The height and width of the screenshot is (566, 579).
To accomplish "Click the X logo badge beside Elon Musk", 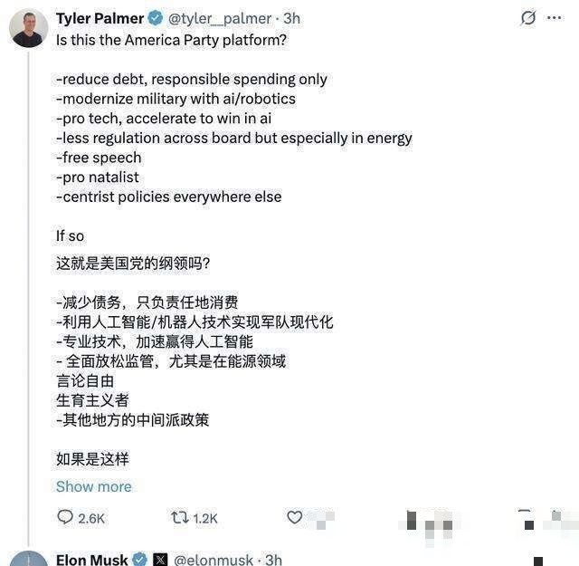I will 160,560.
